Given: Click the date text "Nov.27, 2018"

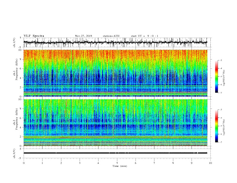Looking at the screenshot, I should point(83,36).
